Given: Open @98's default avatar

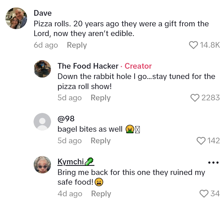Looking at the screenshot, I should pos(42,122).
